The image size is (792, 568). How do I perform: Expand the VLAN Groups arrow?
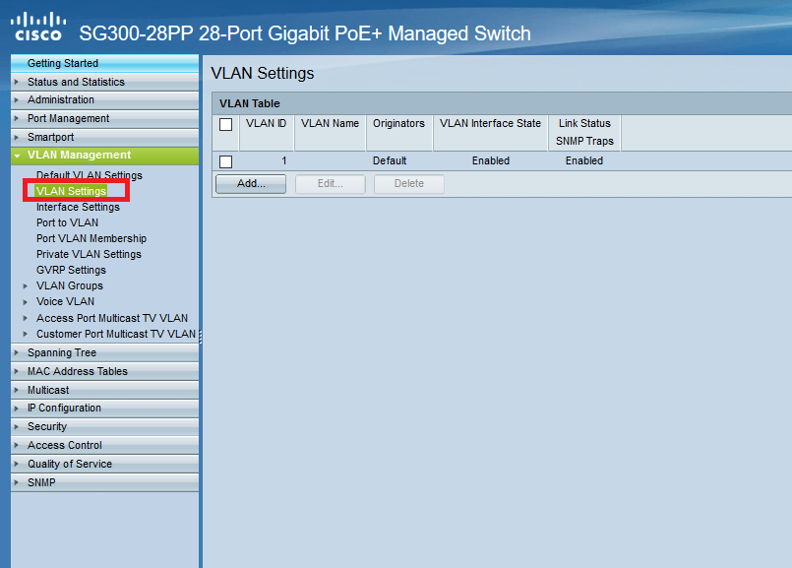[x=26, y=286]
